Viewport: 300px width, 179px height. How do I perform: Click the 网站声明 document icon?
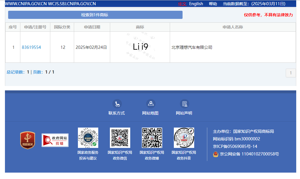click(184, 104)
